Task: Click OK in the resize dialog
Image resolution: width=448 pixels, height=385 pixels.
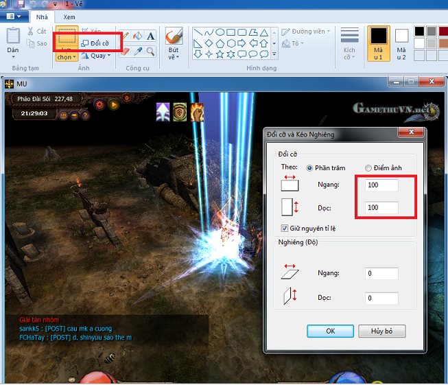Action: click(x=330, y=331)
